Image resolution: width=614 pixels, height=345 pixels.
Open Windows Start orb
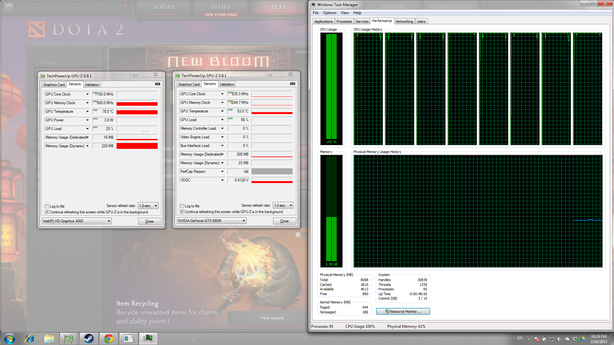coord(9,339)
